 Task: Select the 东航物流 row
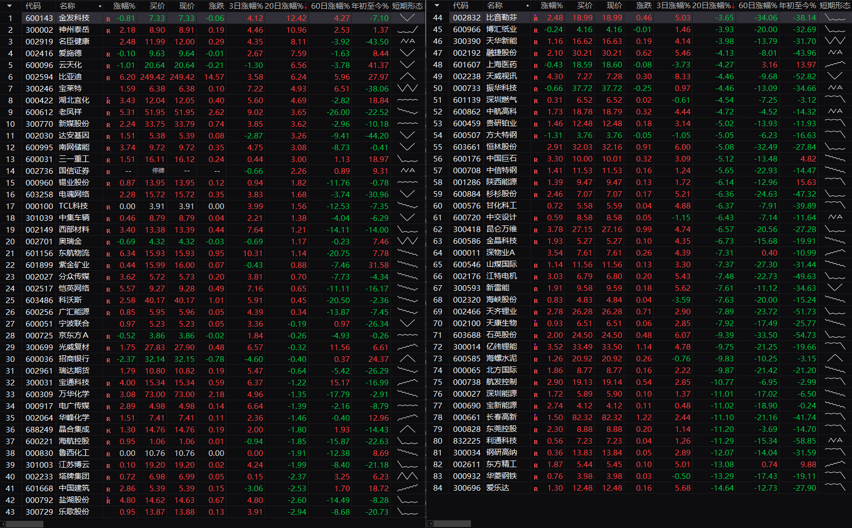212,253
